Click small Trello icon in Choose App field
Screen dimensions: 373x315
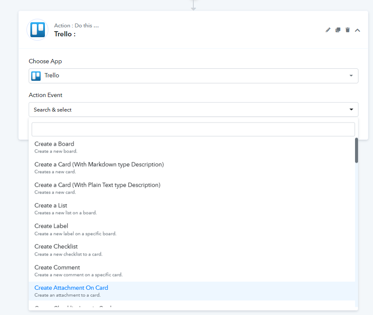click(36, 76)
